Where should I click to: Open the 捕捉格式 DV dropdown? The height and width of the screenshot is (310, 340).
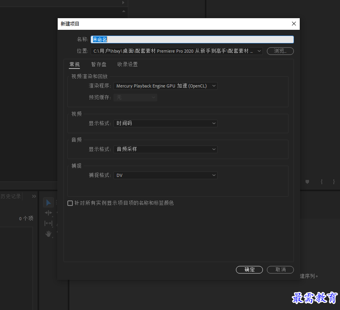coord(165,175)
